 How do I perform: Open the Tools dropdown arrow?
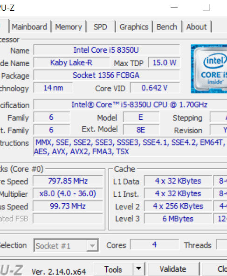pyautogui.click(x=139, y=269)
